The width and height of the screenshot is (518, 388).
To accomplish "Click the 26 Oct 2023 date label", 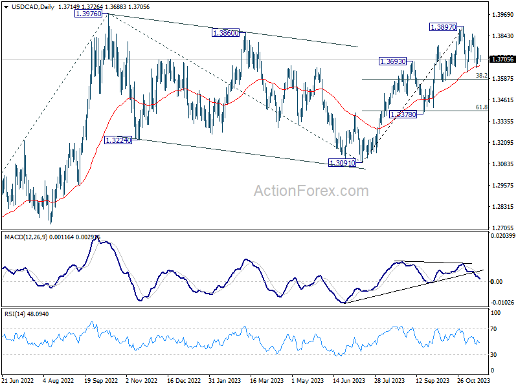I will pyautogui.click(x=473, y=380).
